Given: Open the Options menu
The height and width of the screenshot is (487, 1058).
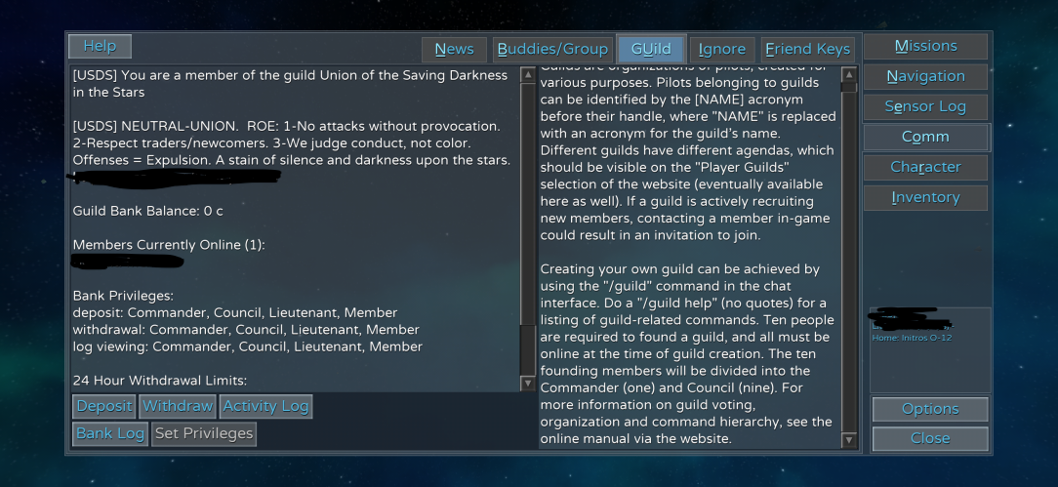Looking at the screenshot, I should pos(930,410).
